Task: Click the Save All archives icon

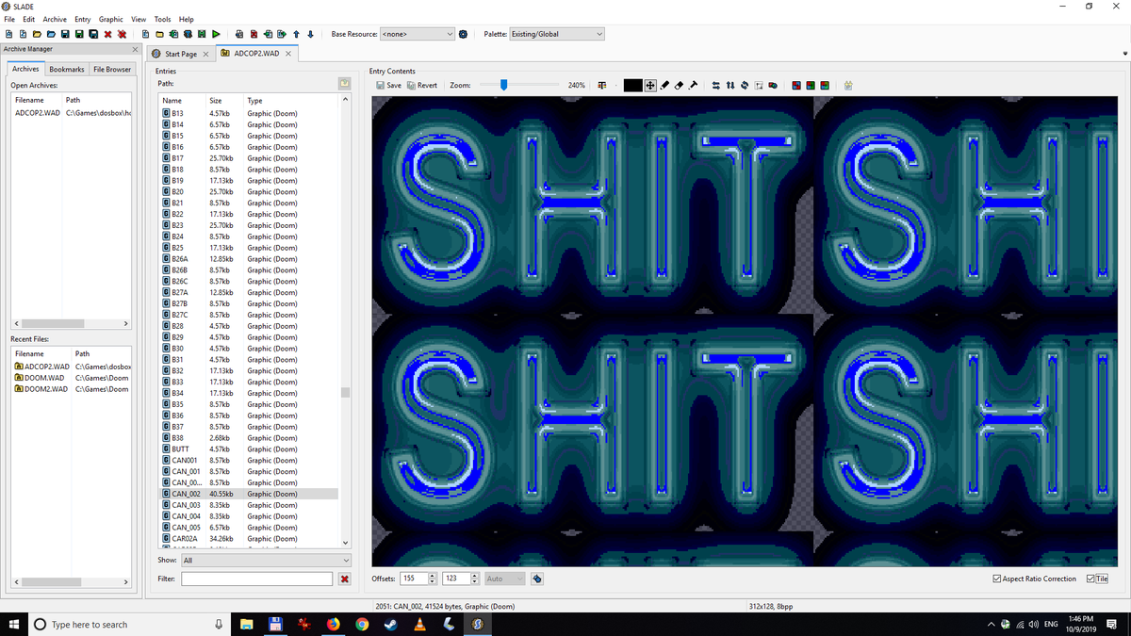Action: pos(93,34)
